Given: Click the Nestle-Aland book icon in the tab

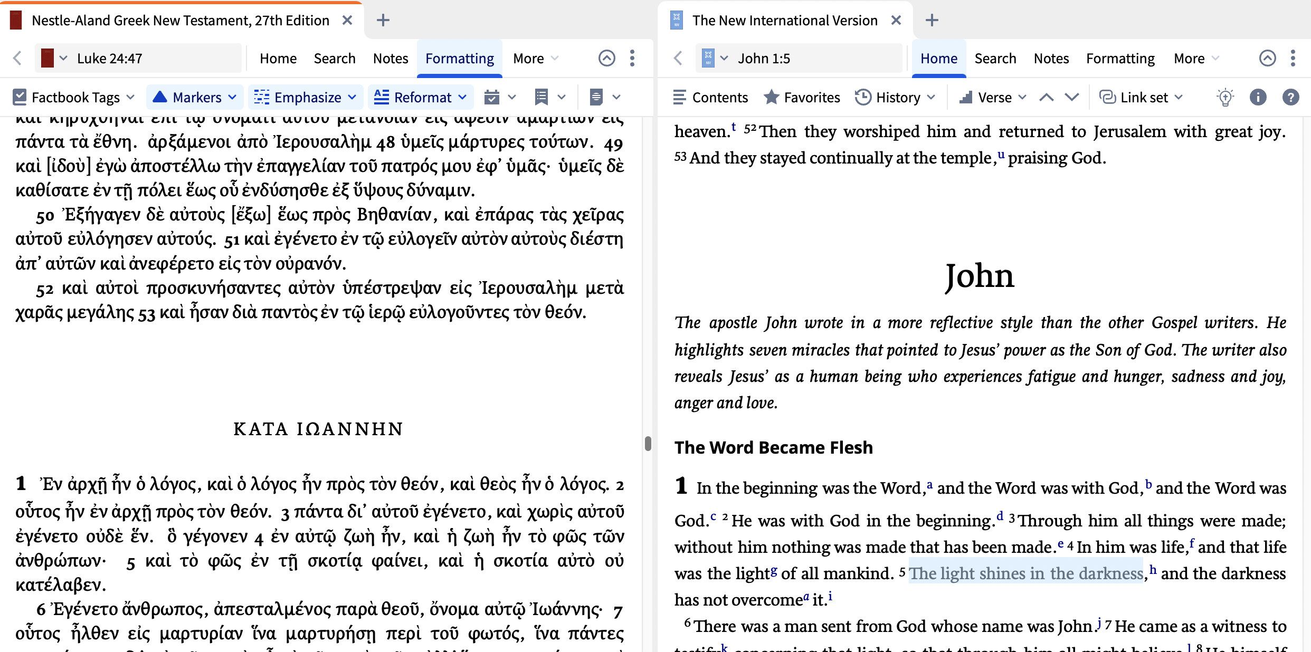Looking at the screenshot, I should [x=16, y=21].
